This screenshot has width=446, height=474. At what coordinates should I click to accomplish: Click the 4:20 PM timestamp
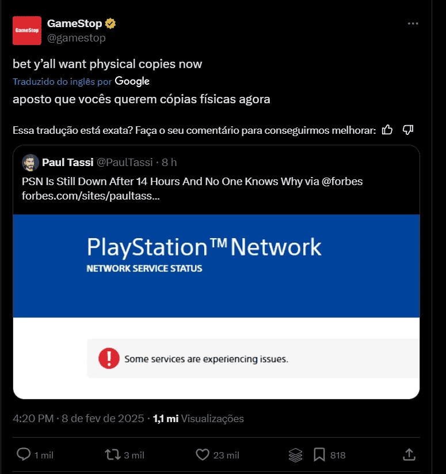(33, 419)
